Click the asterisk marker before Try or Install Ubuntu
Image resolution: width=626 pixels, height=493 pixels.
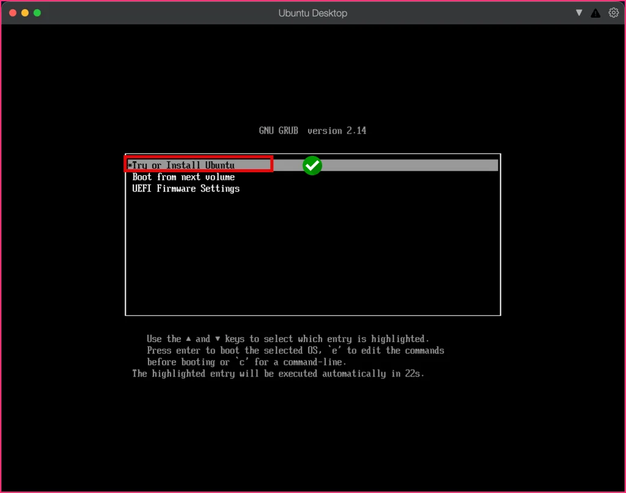pyautogui.click(x=130, y=165)
